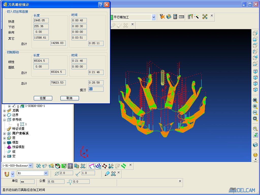The width and height of the screenshot is (260, 195).
Task: Click the 提刀 value field showing 51
Action: [96, 89]
